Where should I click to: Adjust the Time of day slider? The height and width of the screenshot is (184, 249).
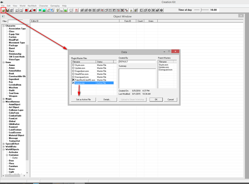[x=201, y=10]
